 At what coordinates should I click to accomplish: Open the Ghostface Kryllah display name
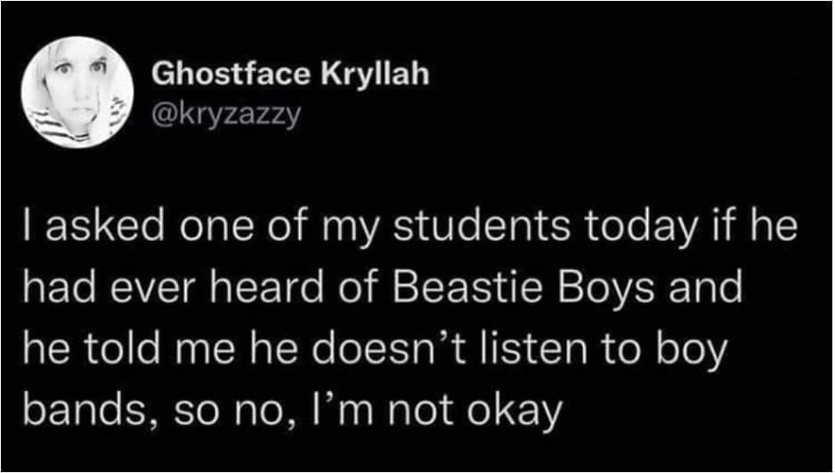coord(291,74)
